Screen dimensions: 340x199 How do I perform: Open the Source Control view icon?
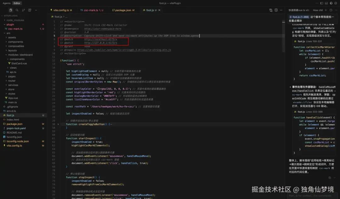pos(23,10)
